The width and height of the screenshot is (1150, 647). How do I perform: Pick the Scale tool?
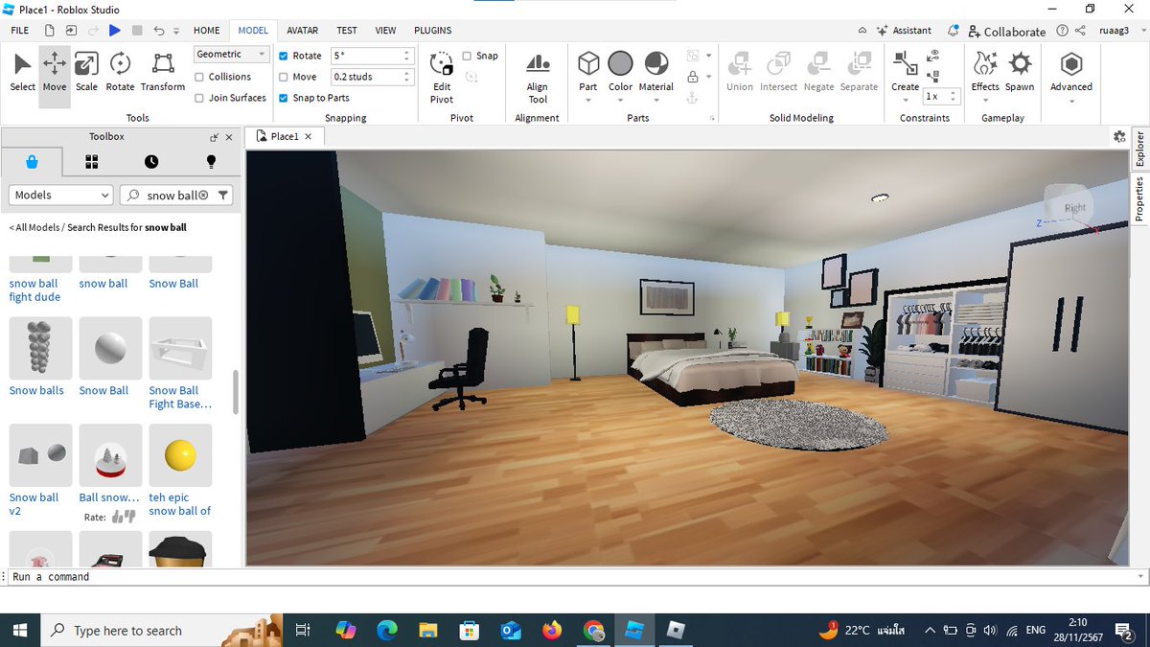point(86,73)
